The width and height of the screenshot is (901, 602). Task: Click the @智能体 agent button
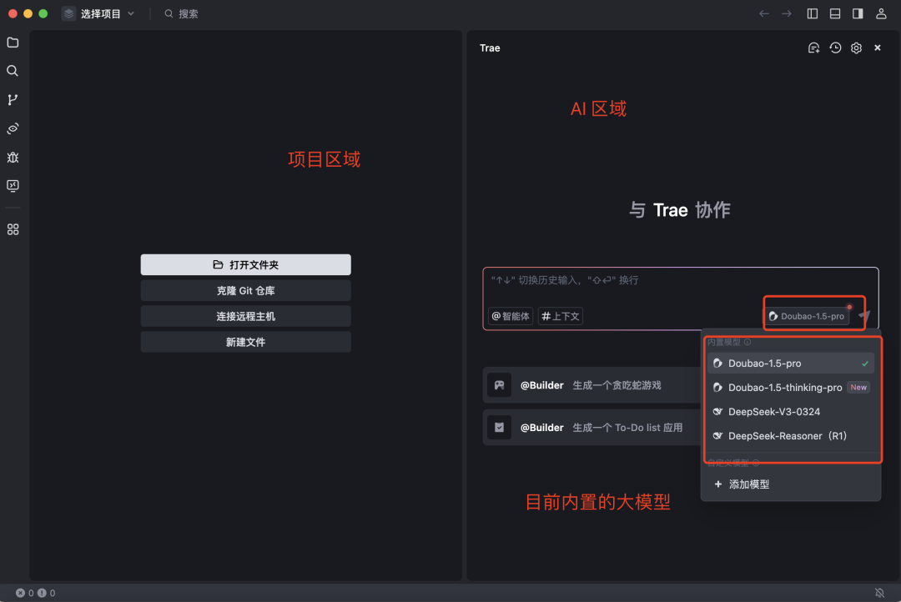[x=511, y=316]
